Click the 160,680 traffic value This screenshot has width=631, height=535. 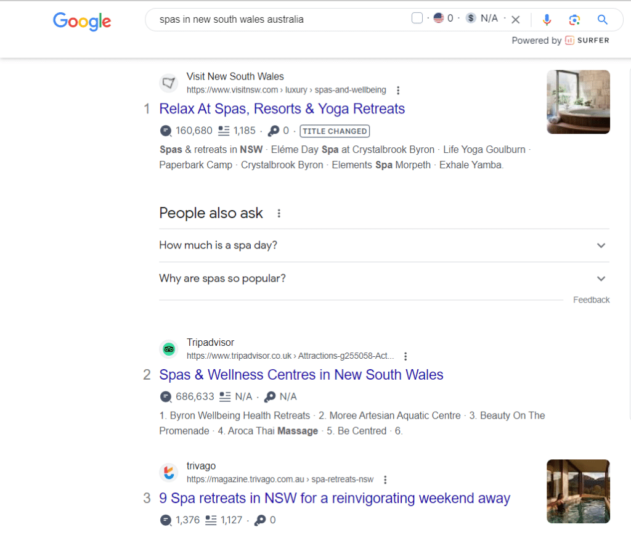[x=194, y=131]
